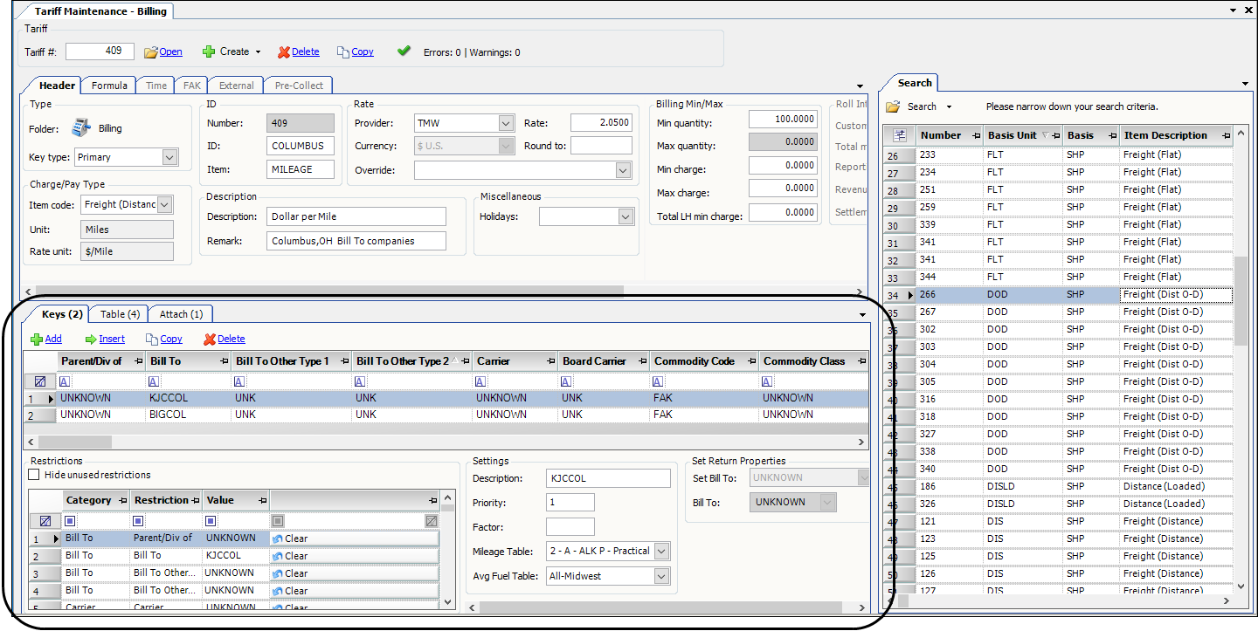This screenshot has height=631, width=1258.
Task: Click the Category column filter box
Action: tap(72, 521)
